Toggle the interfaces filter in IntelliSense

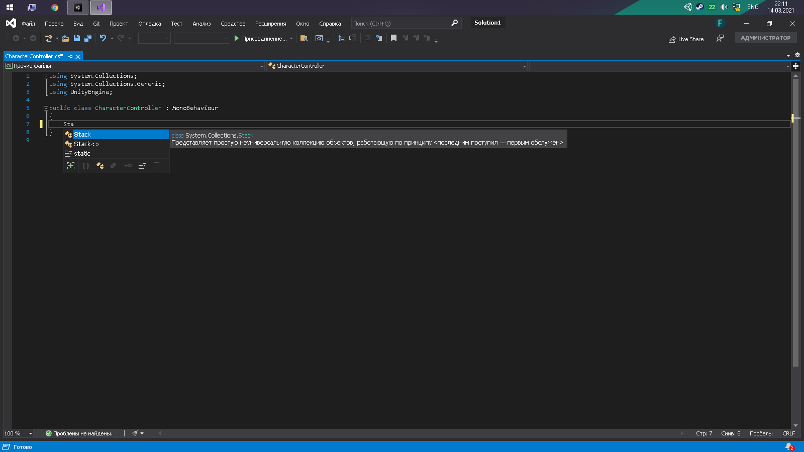coord(128,166)
